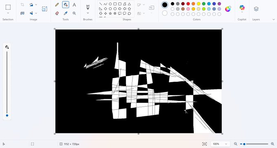Choose the Pentagon shape

click(110, 9)
